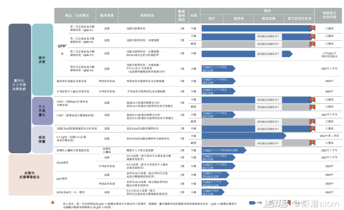Screen dimensions: 344x210
Task: Click the 預期提交註冊時間 header
Action: click(328, 15)
